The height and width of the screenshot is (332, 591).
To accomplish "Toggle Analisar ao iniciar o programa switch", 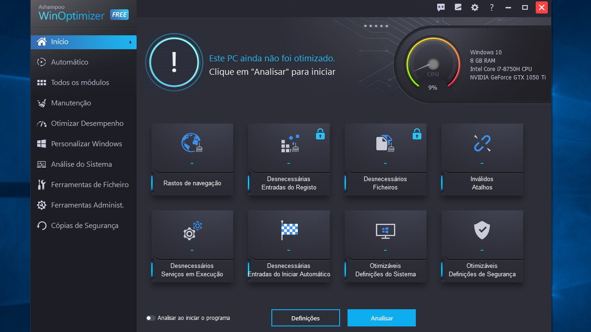I will (150, 318).
